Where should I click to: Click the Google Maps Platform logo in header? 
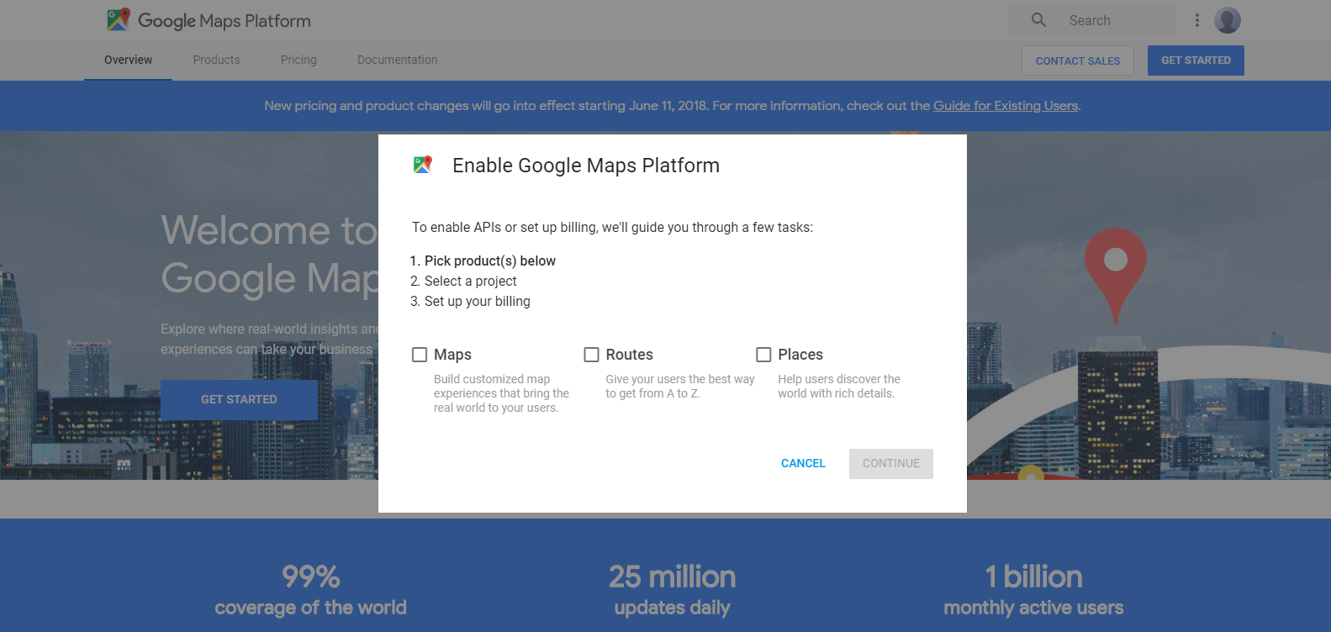pos(209,20)
